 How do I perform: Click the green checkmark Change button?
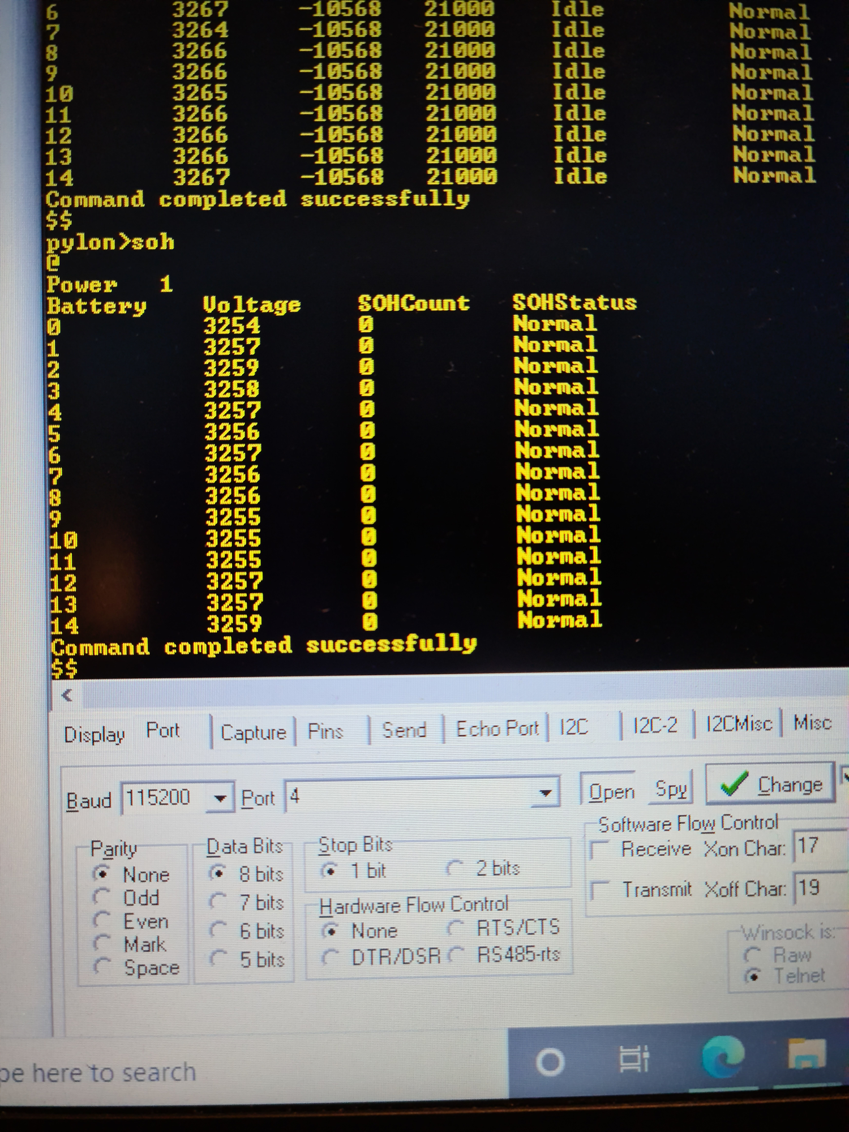771,784
